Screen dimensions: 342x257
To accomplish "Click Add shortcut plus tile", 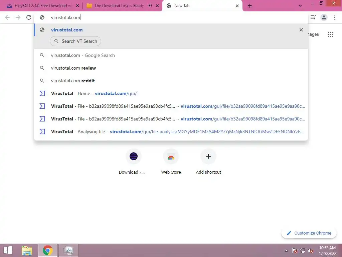I will [x=208, y=162].
